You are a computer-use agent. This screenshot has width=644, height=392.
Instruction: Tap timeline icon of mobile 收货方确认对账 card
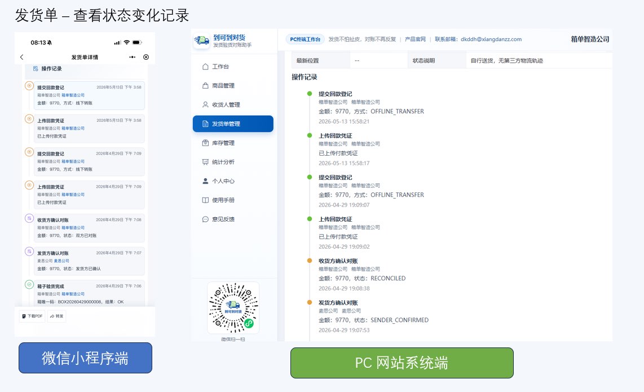pos(29,218)
